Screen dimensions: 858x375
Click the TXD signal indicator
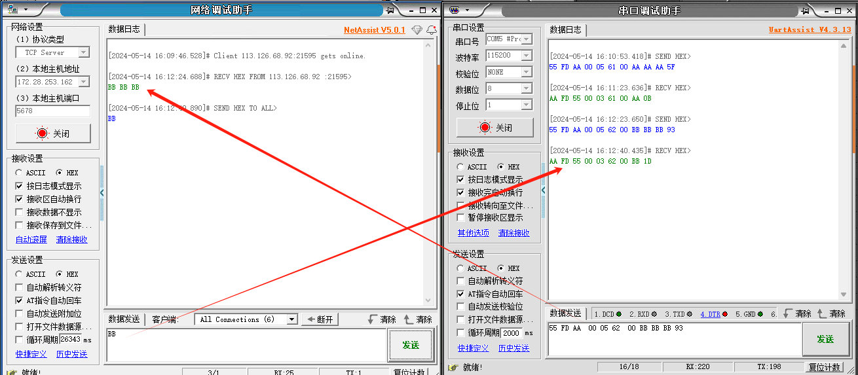click(x=679, y=314)
